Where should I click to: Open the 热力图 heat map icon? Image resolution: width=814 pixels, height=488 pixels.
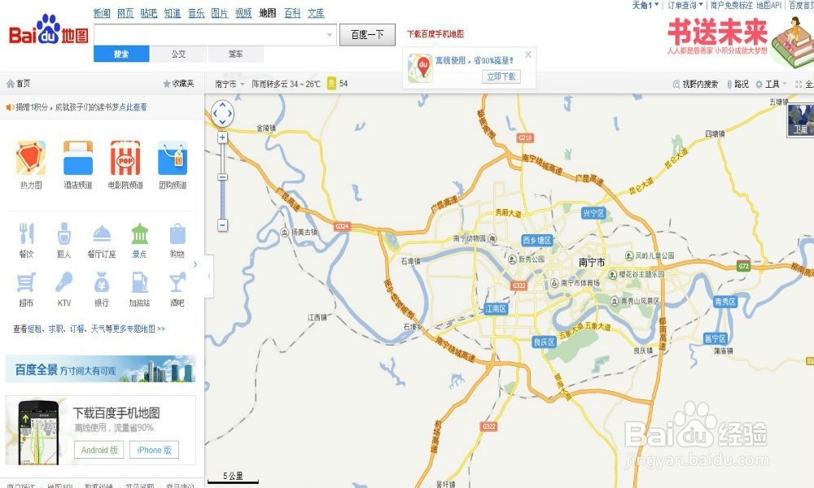31,158
